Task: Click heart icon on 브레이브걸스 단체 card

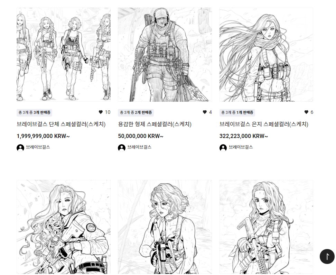Action: click(x=101, y=112)
